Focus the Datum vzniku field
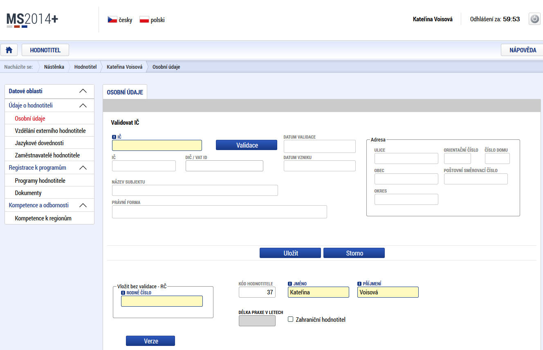Screen dimensions: 543x350 (x=320, y=166)
